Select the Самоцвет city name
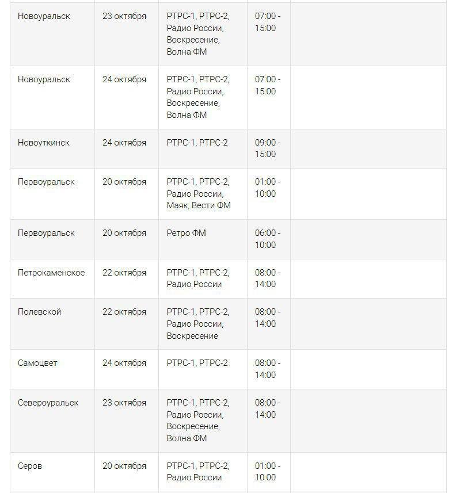Screen dimensions: 456x493 38,363
